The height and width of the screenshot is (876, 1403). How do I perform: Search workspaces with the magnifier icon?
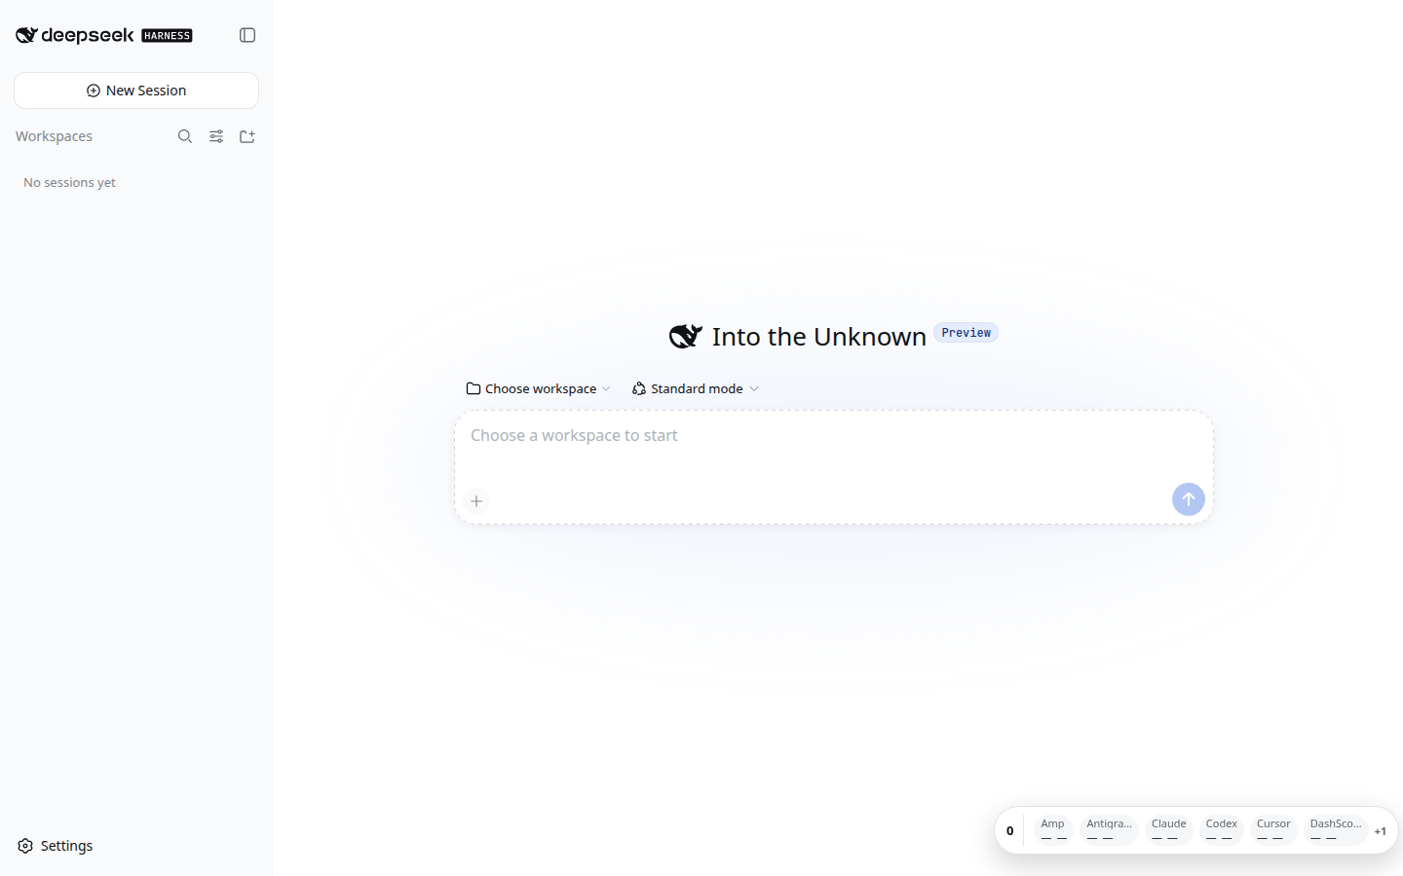[x=185, y=136]
